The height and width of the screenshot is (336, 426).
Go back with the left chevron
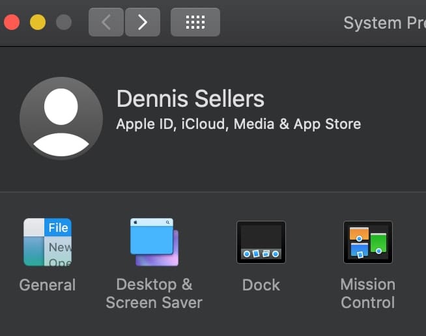click(106, 22)
